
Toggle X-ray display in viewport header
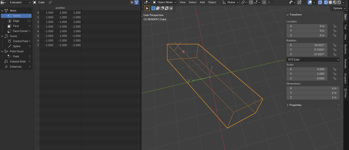(320, 2)
